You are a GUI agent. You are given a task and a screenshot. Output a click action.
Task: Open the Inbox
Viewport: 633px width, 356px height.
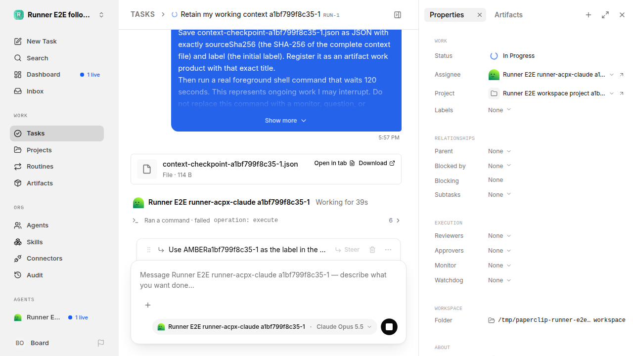57,91
